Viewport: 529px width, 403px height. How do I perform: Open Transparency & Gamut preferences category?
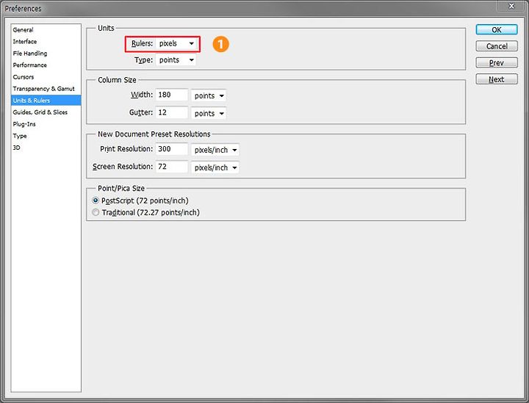tap(46, 89)
